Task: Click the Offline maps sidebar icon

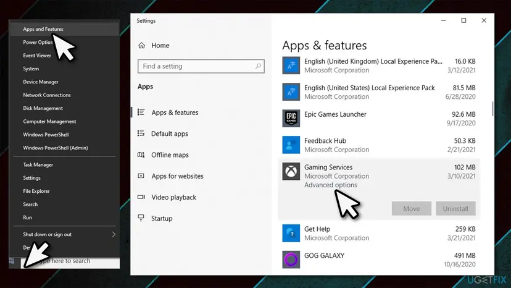Action: point(141,155)
